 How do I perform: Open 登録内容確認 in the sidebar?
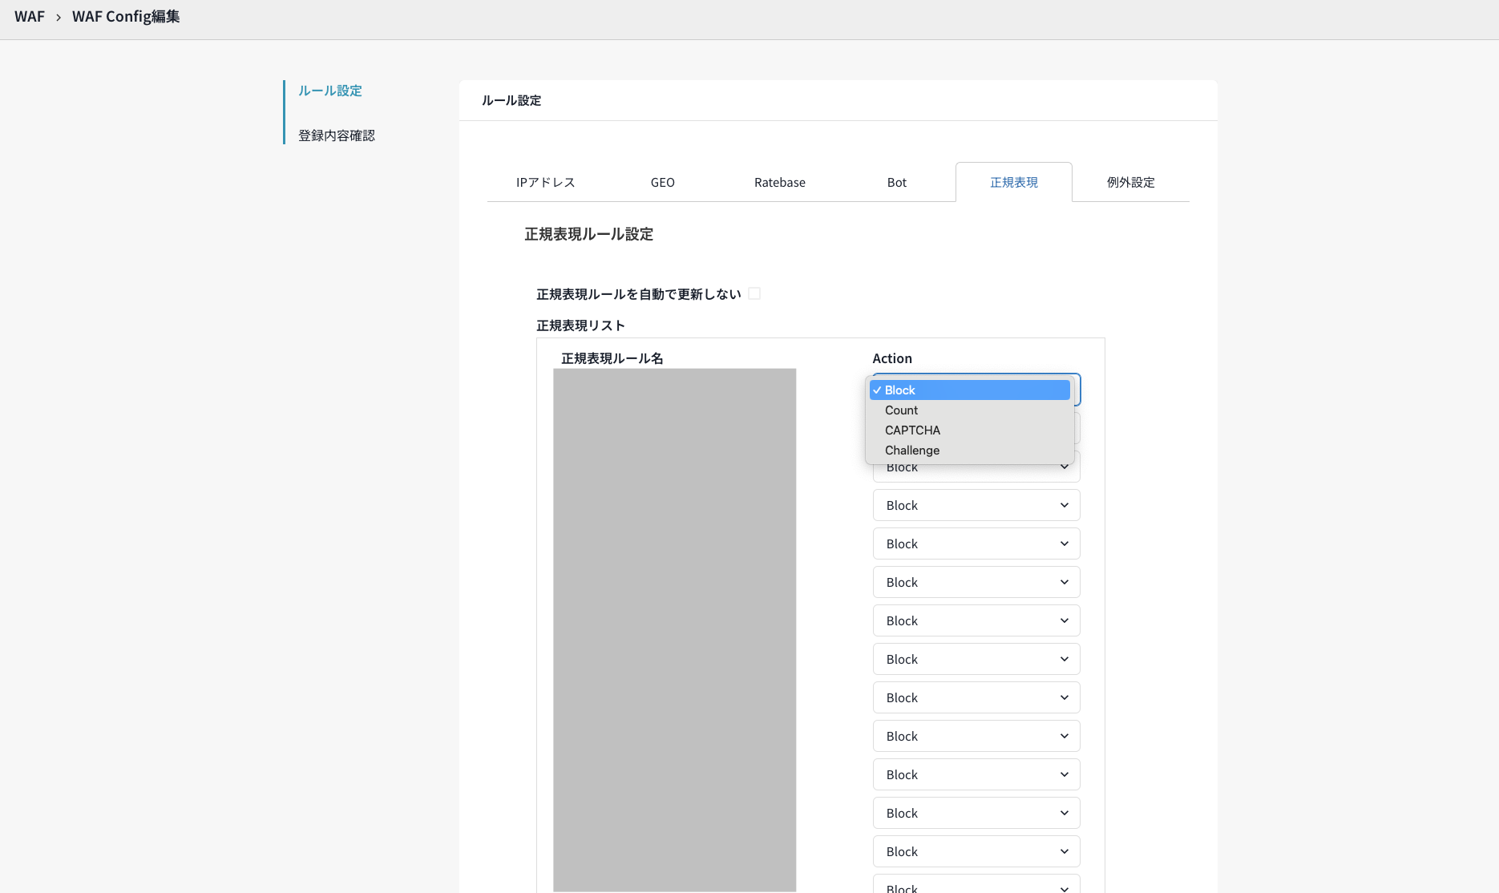[x=337, y=135]
